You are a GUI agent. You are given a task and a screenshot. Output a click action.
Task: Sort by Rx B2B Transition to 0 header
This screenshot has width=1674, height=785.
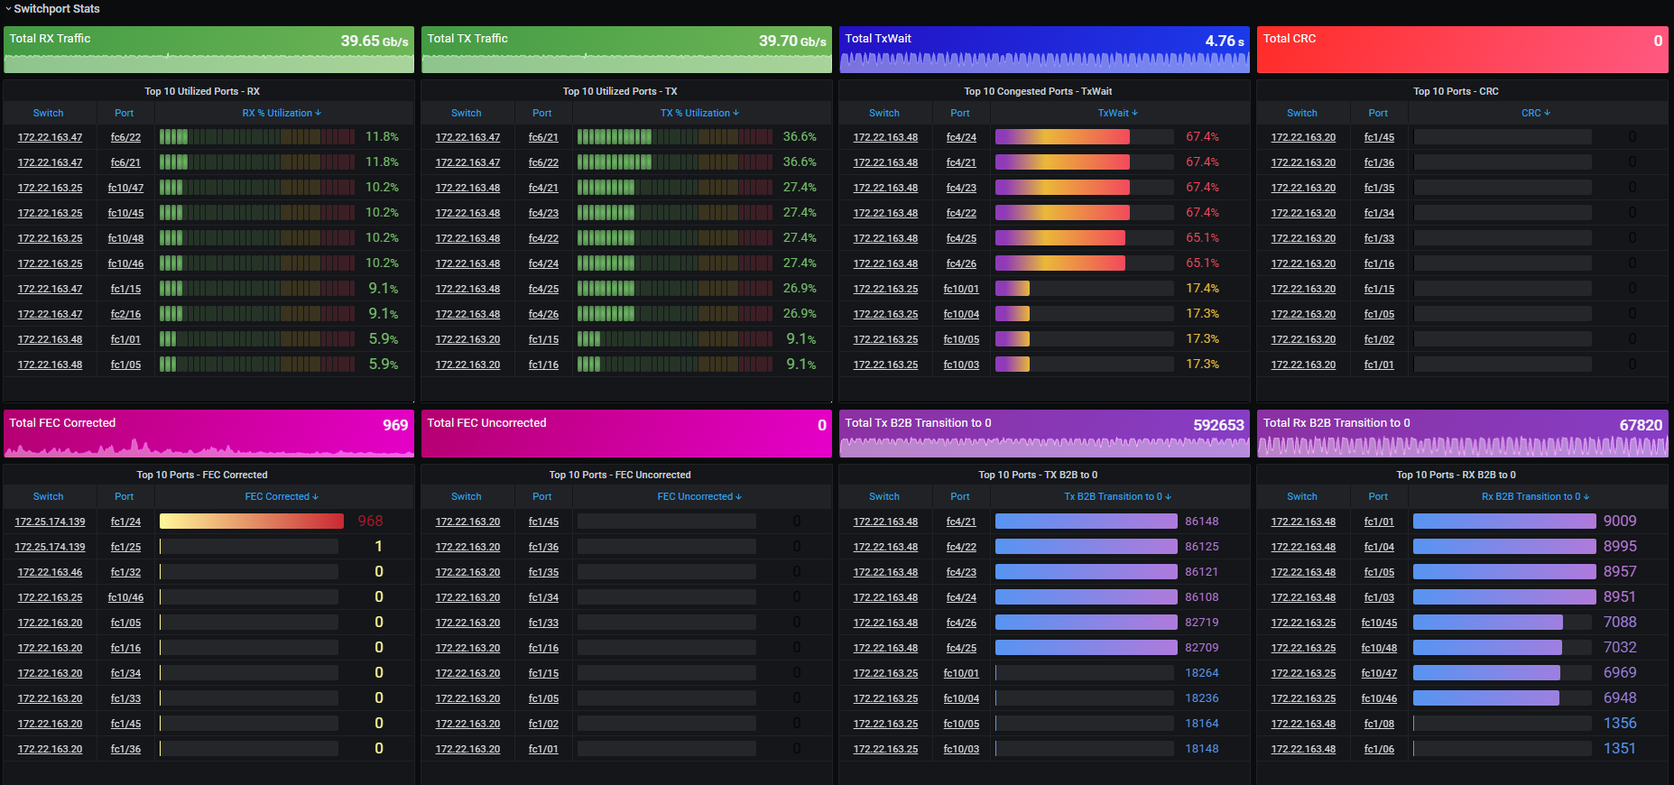coord(1536,496)
